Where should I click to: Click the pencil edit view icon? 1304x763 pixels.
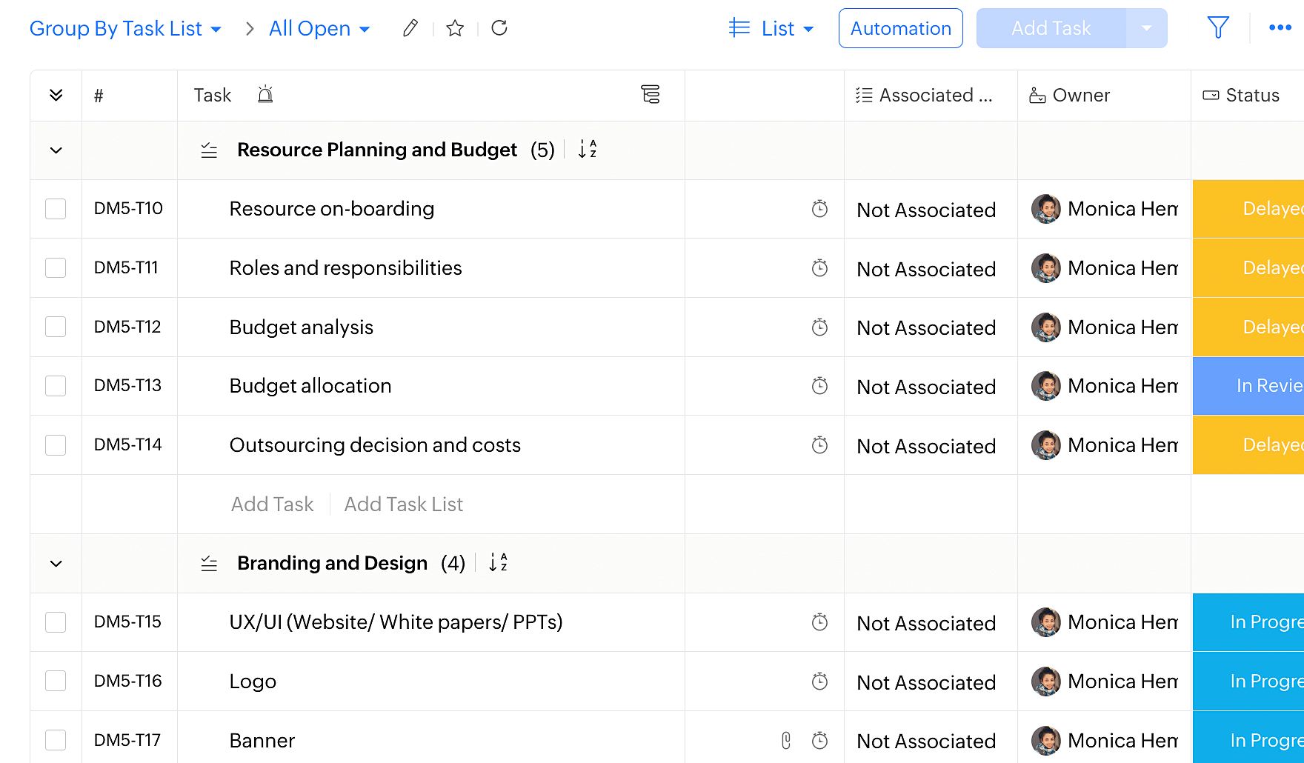point(410,28)
